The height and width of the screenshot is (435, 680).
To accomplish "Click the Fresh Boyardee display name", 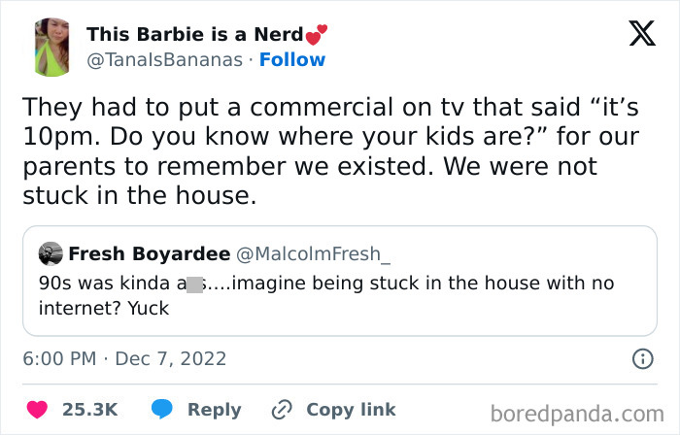I will [150, 253].
